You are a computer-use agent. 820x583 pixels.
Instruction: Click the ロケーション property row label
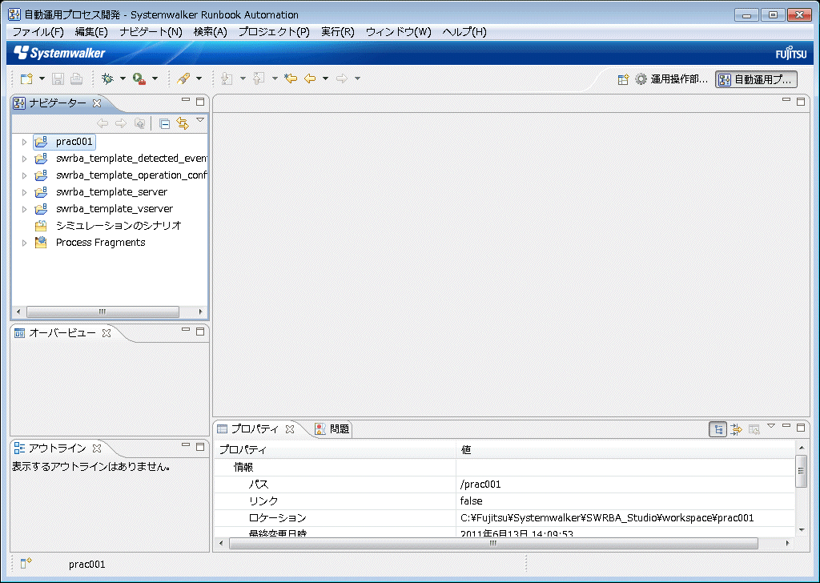coord(277,517)
